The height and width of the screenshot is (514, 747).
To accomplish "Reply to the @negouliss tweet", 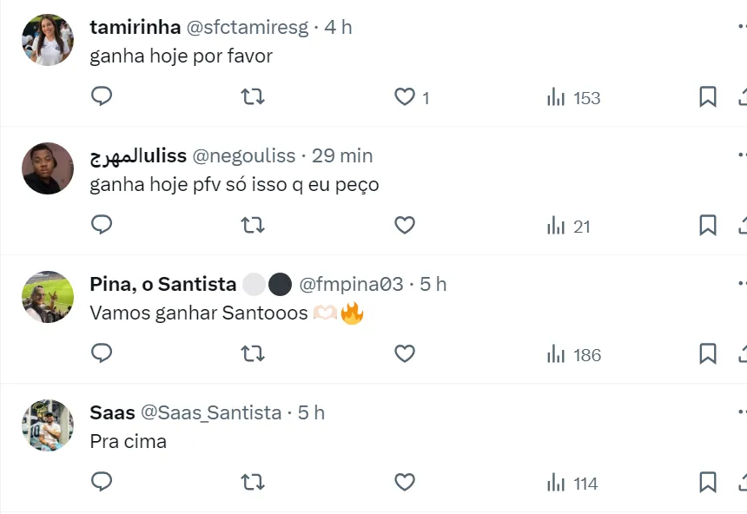I will pyautogui.click(x=102, y=226).
